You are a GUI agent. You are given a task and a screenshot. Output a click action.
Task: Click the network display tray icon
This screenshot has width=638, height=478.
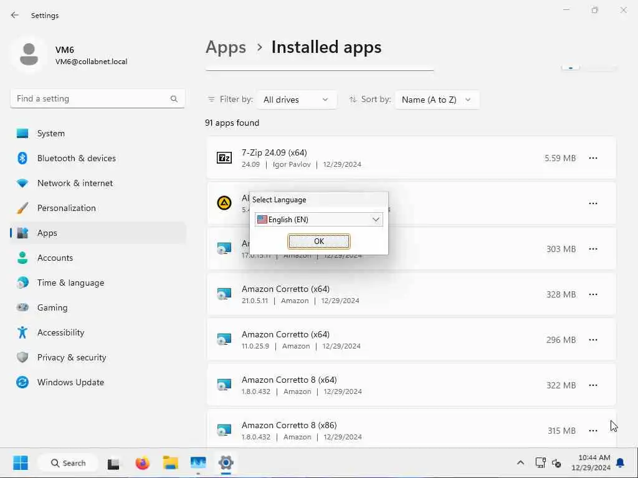point(540,462)
